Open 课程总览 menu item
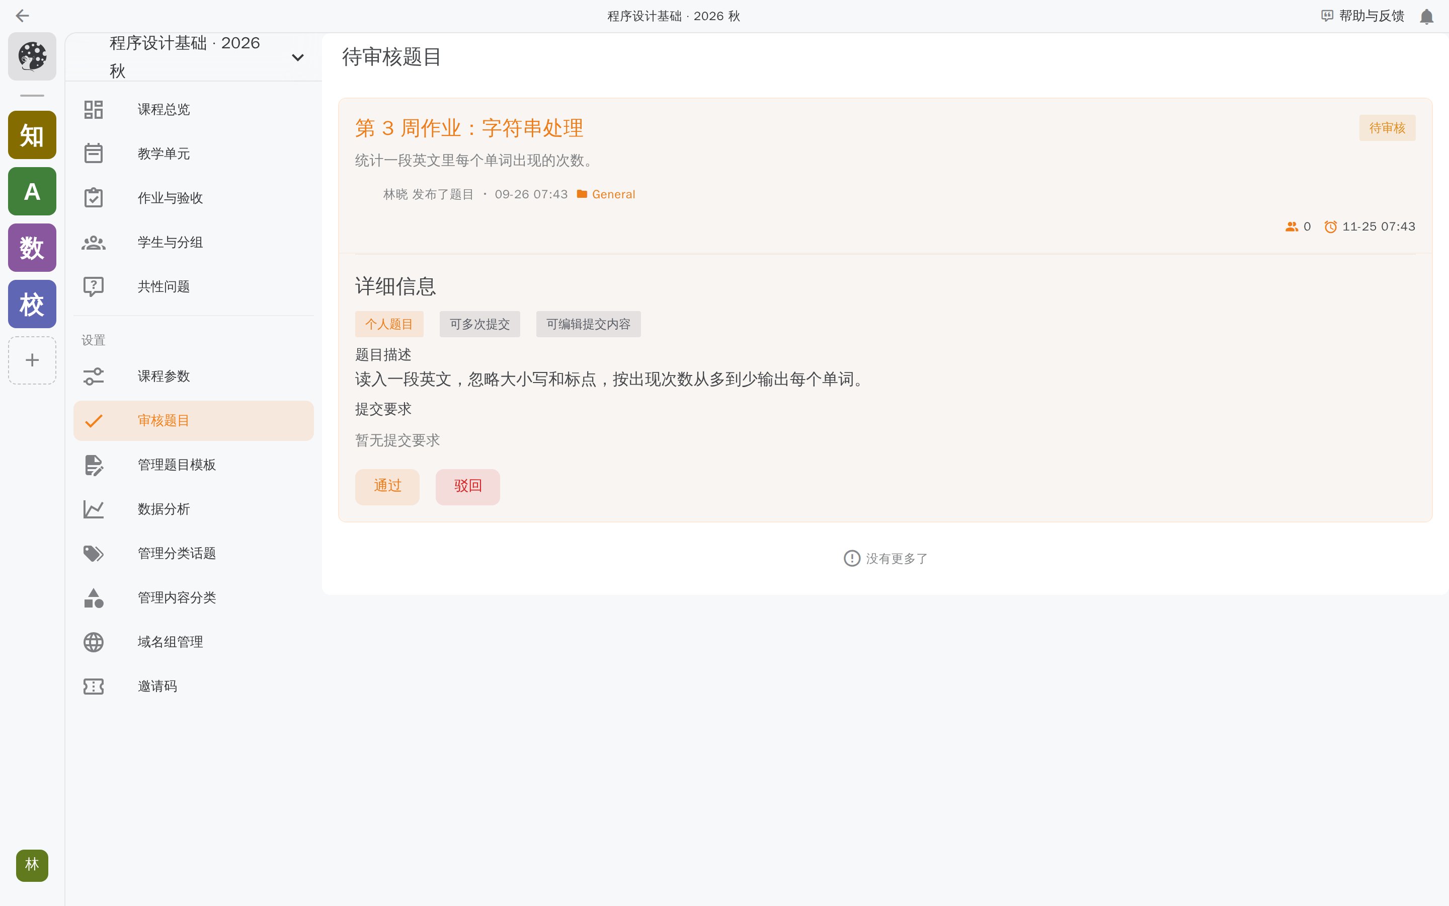1449x906 pixels. (x=193, y=110)
